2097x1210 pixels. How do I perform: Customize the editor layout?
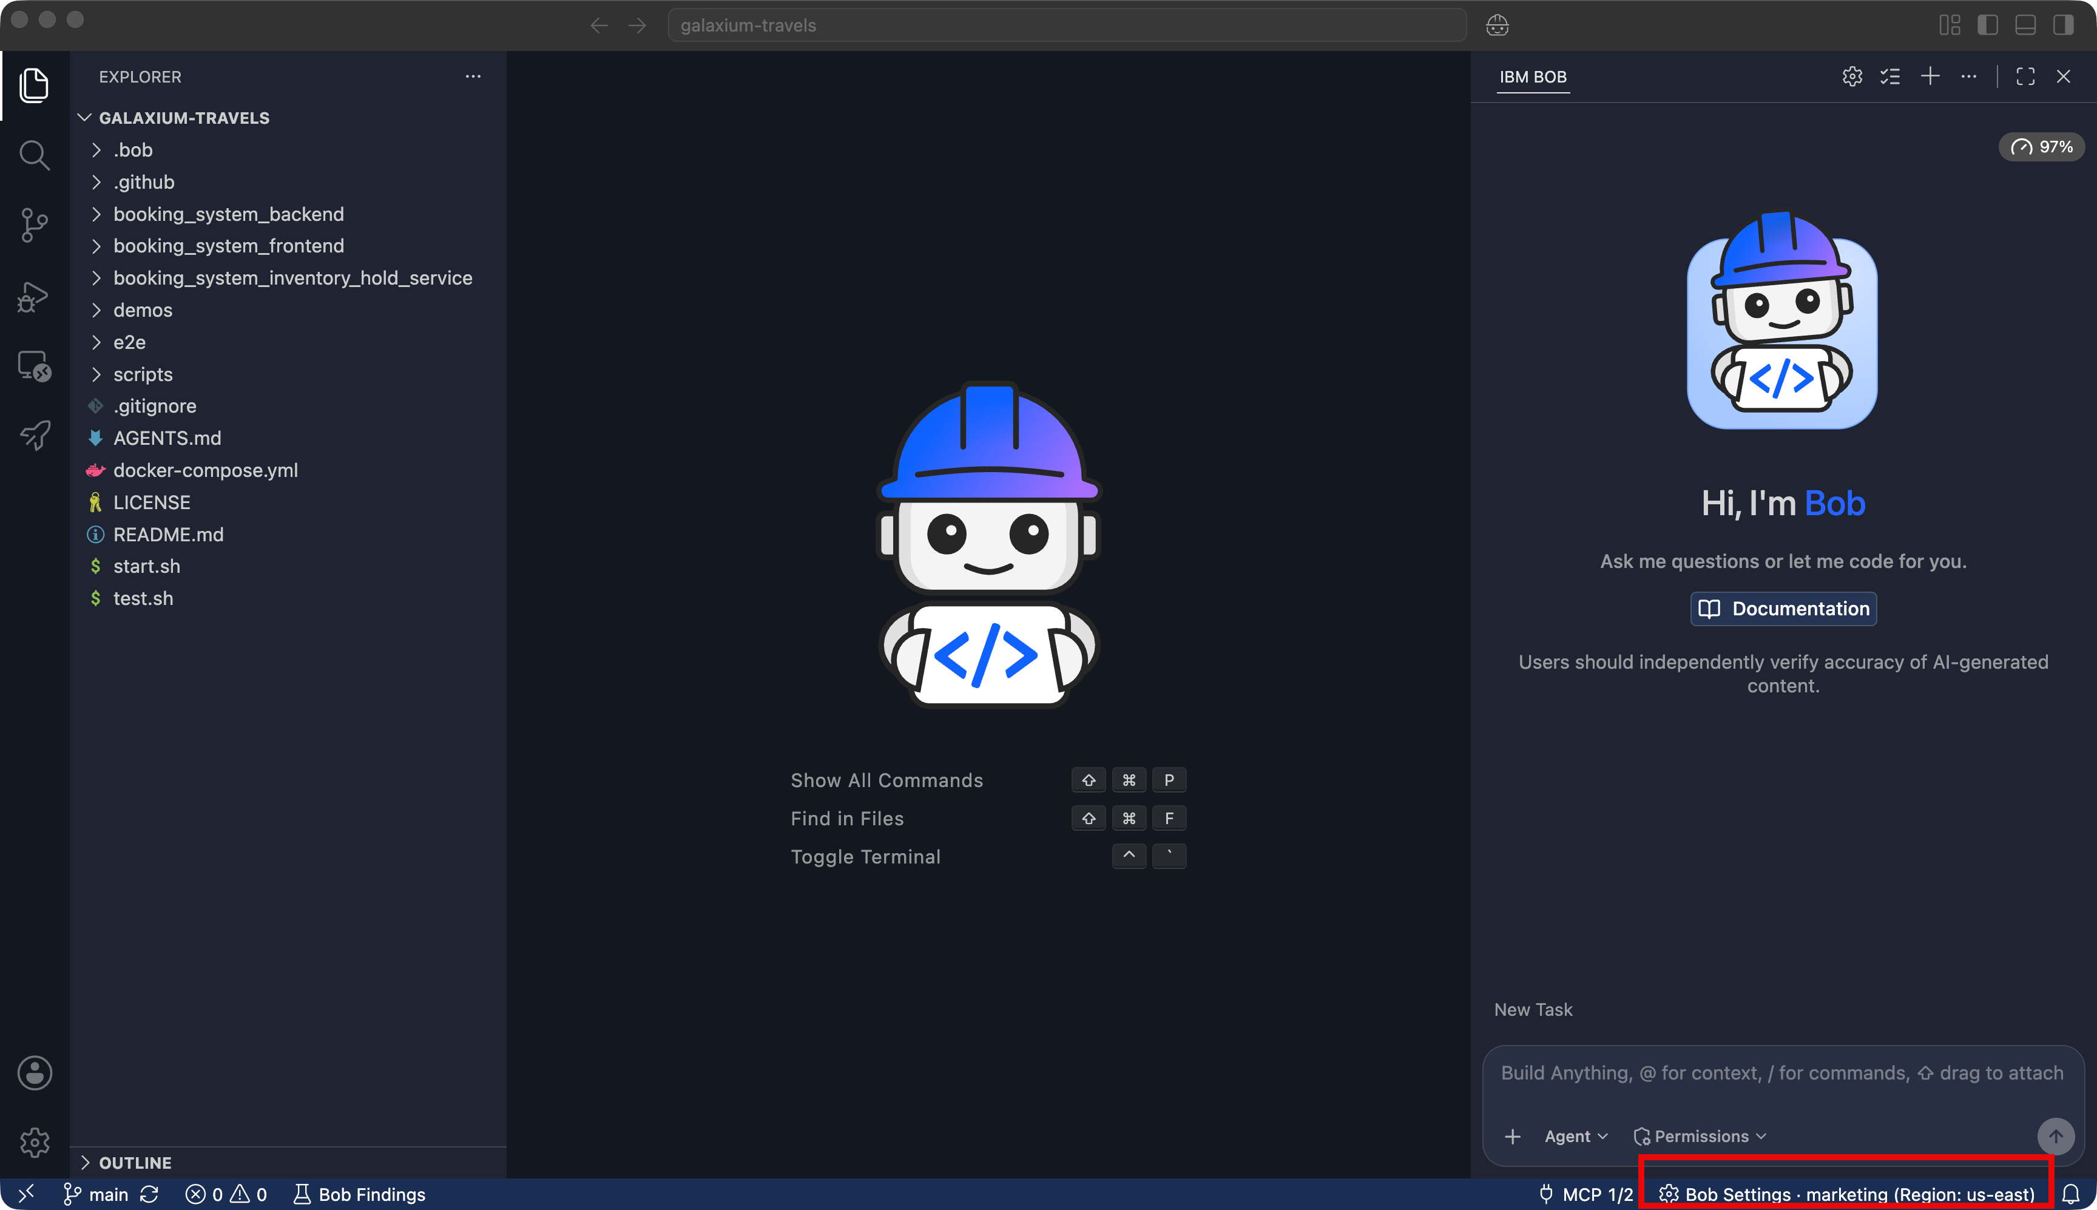click(1949, 25)
